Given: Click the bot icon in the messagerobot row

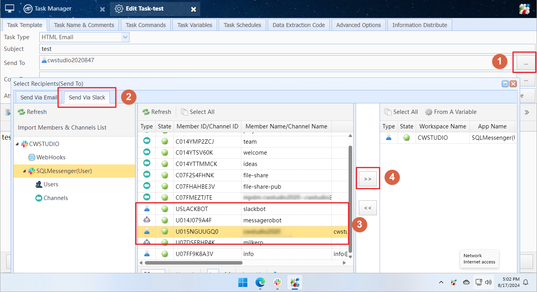Looking at the screenshot, I should (x=147, y=220).
